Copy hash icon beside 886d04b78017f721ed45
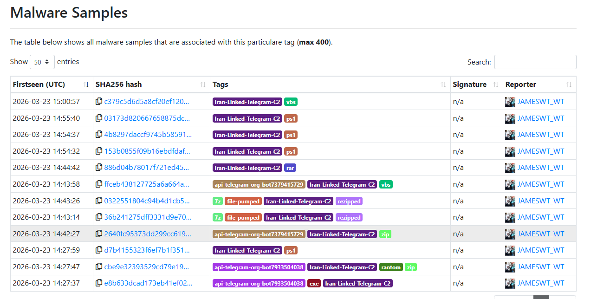 point(99,168)
